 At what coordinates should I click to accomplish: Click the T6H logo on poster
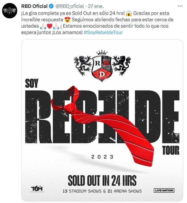pyautogui.click(x=37, y=189)
